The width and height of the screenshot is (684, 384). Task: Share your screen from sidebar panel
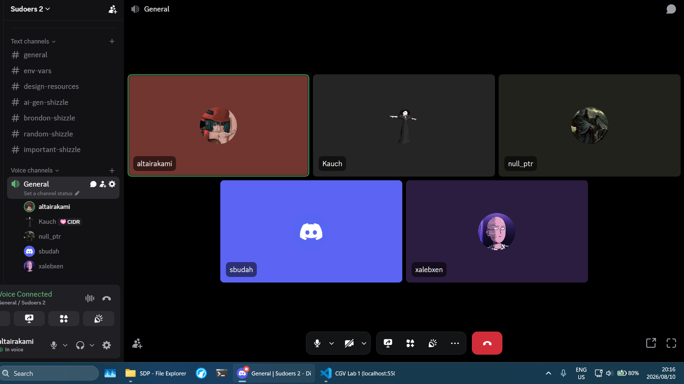[x=29, y=319]
